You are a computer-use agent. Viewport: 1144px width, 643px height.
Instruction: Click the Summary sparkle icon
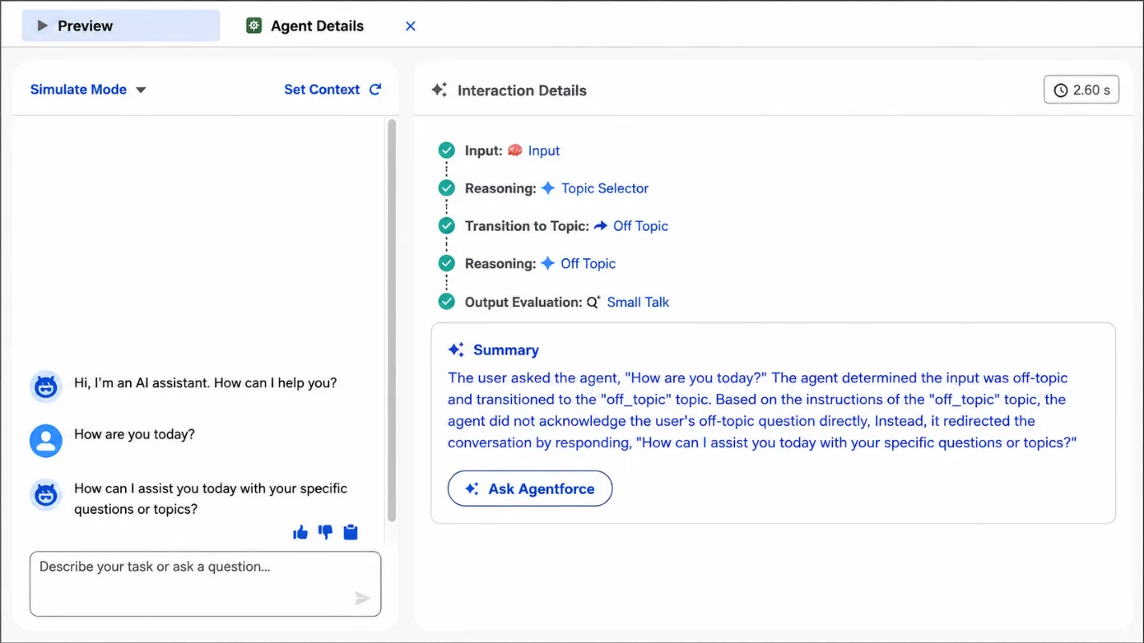[456, 350]
